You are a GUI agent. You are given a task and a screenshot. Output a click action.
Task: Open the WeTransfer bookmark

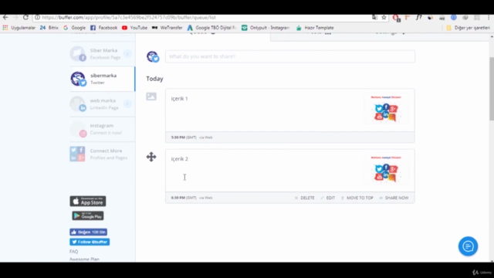(167, 28)
